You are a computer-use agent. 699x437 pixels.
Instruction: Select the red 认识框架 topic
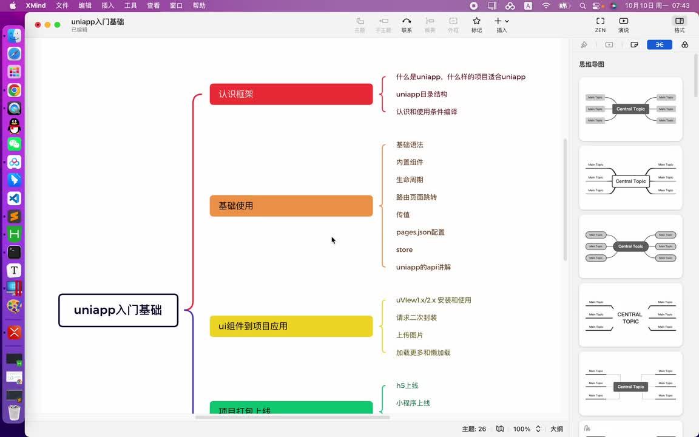coord(291,94)
